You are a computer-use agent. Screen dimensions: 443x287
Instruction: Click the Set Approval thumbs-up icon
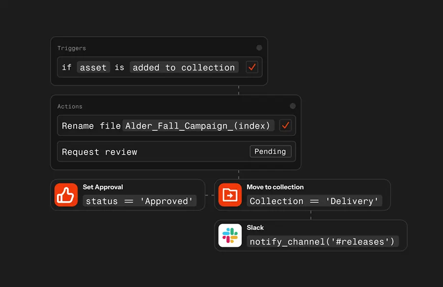click(x=66, y=195)
